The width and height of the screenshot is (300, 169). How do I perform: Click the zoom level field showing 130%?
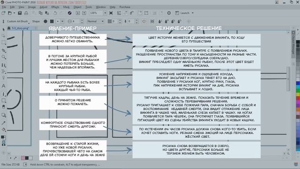click(97, 13)
